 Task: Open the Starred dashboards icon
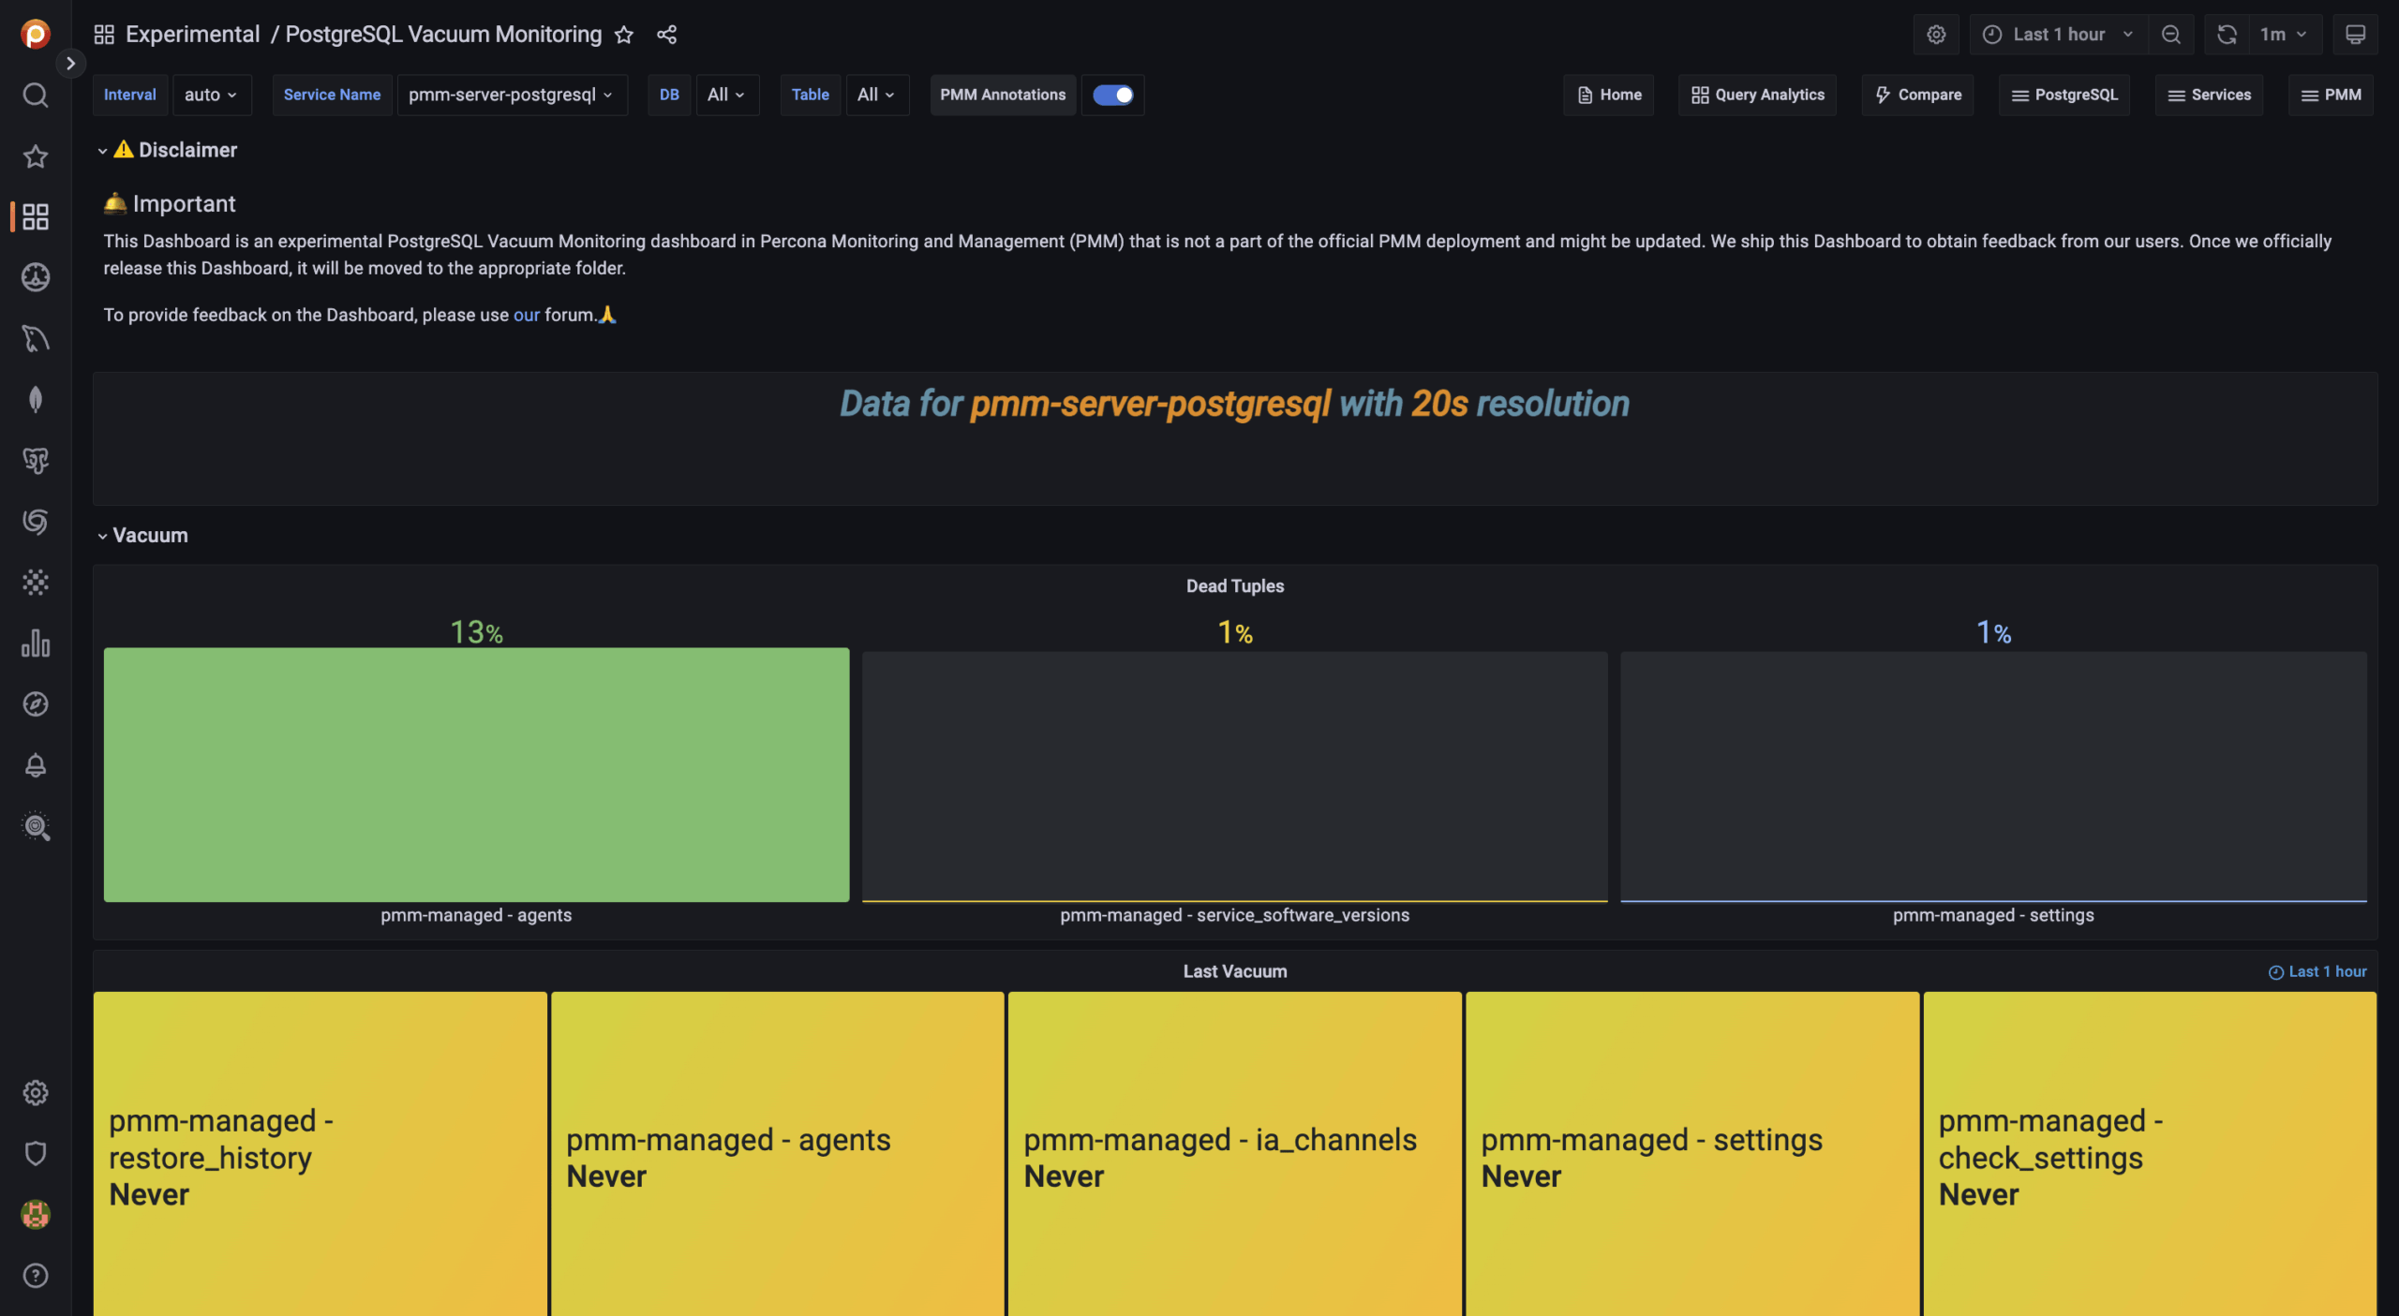pyautogui.click(x=35, y=156)
